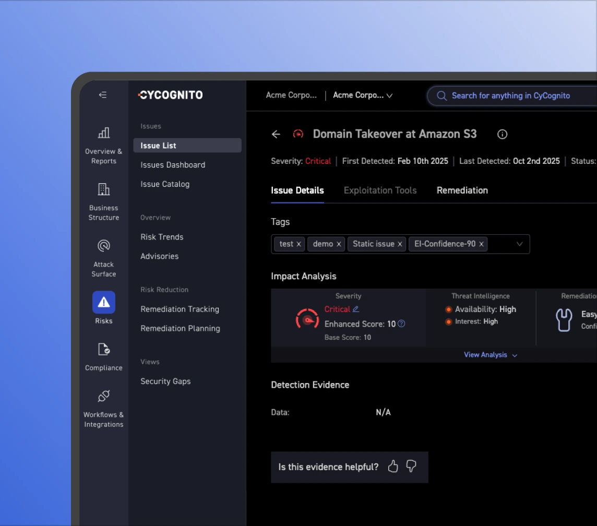This screenshot has width=597, height=526.
Task: Open the Attack Surface section
Action: click(x=103, y=246)
